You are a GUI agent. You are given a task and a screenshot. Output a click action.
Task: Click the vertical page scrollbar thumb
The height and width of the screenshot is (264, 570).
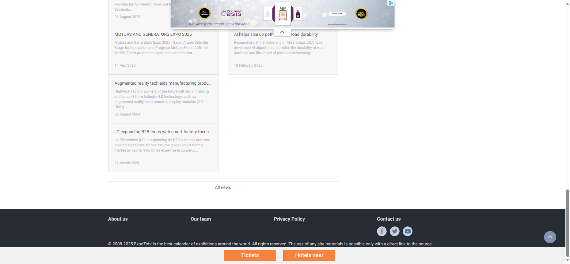[568, 223]
